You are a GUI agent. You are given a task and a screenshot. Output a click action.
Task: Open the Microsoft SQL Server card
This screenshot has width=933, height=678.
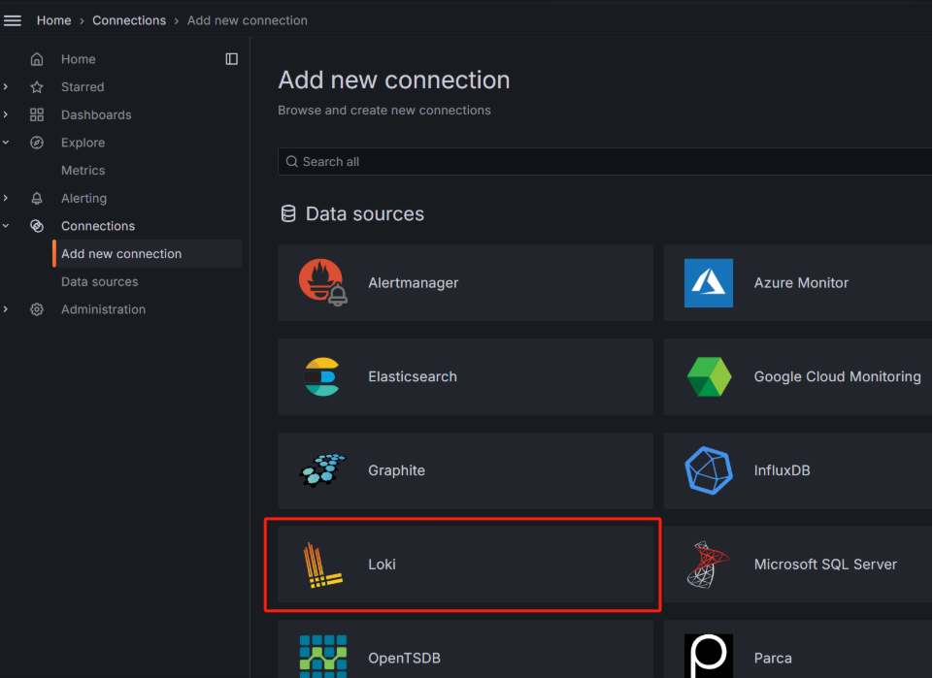click(797, 565)
